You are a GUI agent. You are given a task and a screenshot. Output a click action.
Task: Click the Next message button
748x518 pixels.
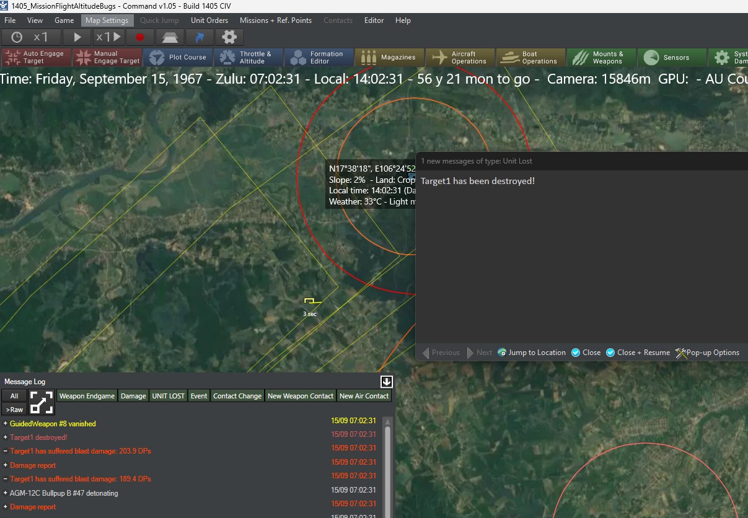point(480,353)
